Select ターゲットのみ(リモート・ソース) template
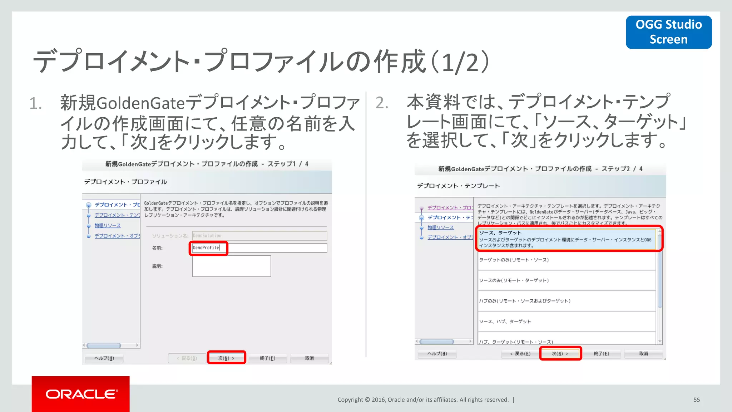The height and width of the screenshot is (412, 732). pyautogui.click(x=567, y=260)
